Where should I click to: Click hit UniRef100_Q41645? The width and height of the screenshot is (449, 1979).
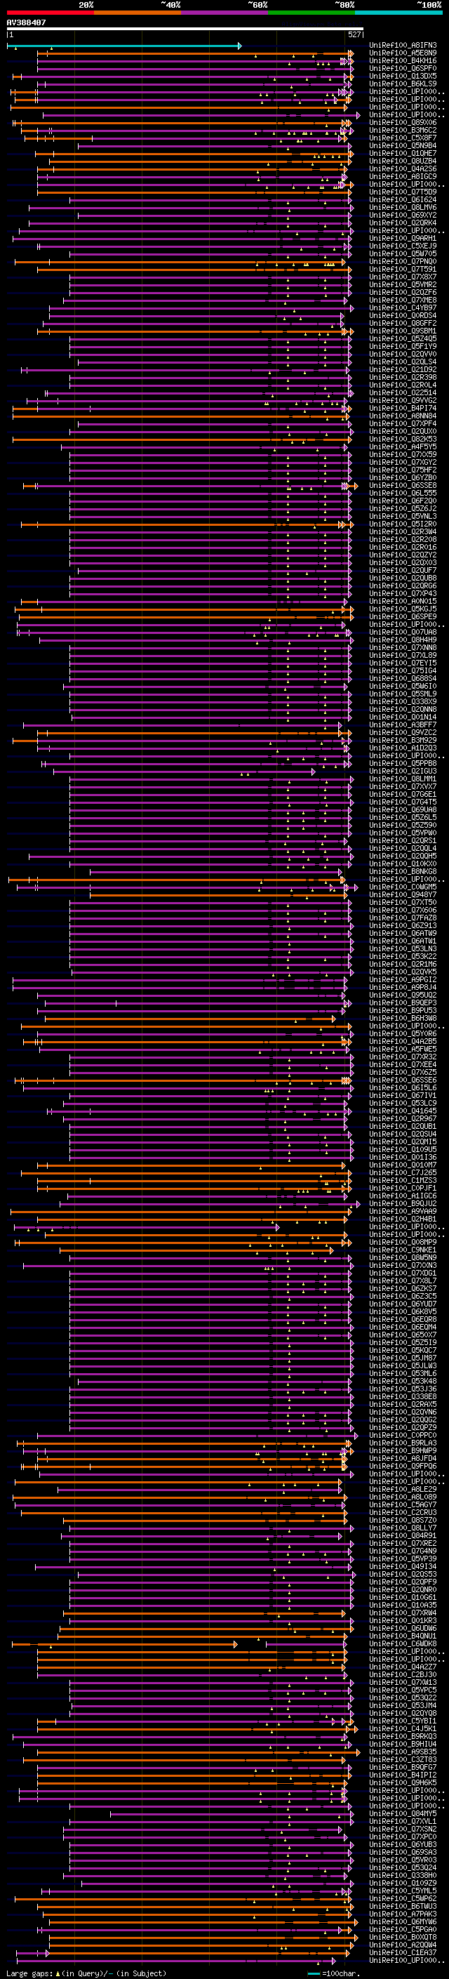click(x=403, y=1111)
